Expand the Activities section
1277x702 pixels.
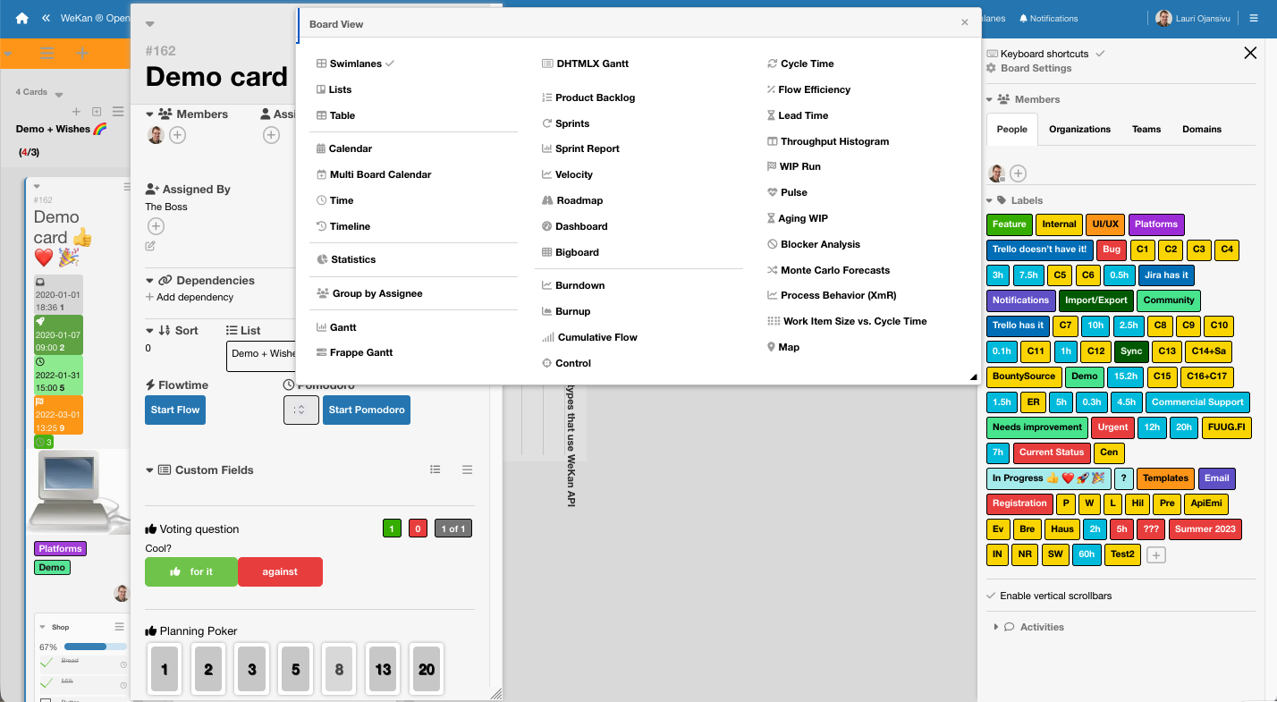pos(1028,627)
